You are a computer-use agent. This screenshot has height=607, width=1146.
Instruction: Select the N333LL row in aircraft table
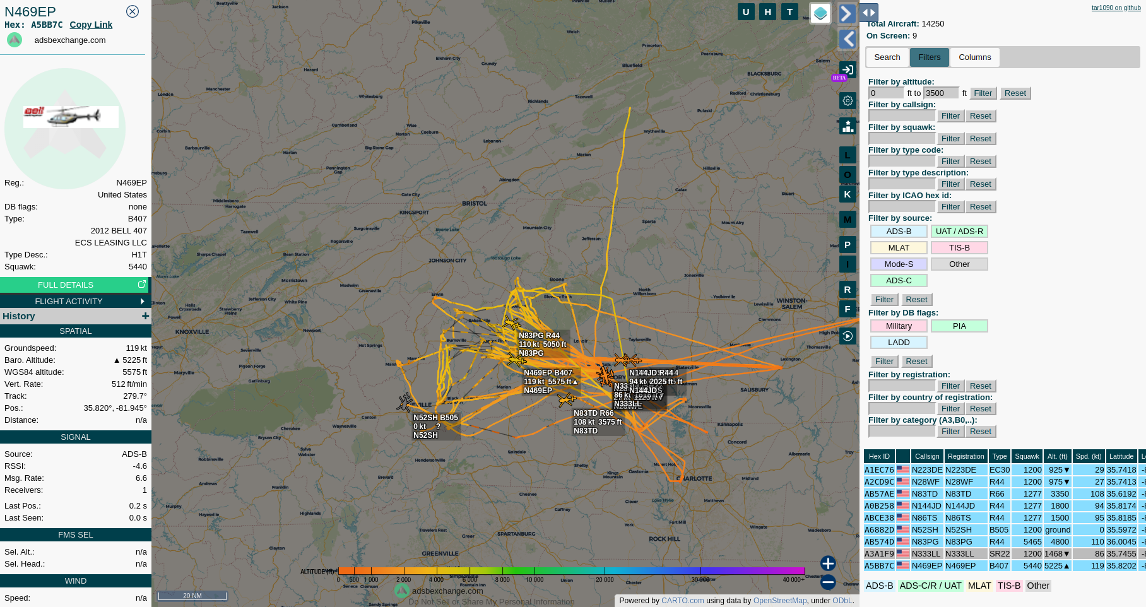pos(1005,554)
